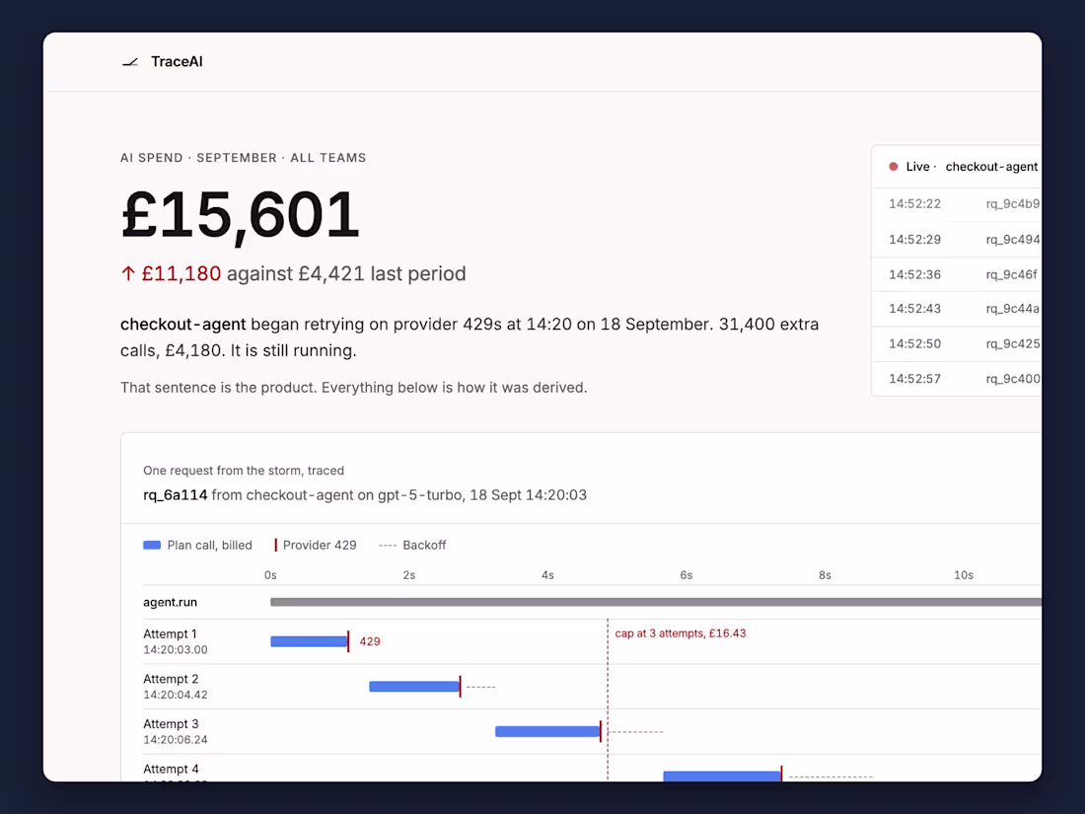Click the 6s tick on the time axis
The image size is (1085, 814).
click(x=686, y=575)
